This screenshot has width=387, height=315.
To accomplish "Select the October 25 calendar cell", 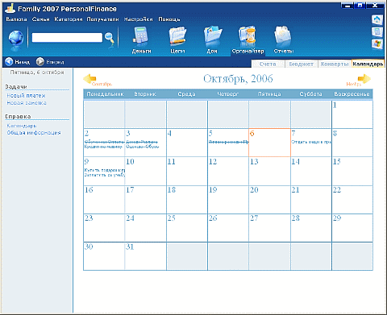I will pyautogui.click(x=187, y=228).
